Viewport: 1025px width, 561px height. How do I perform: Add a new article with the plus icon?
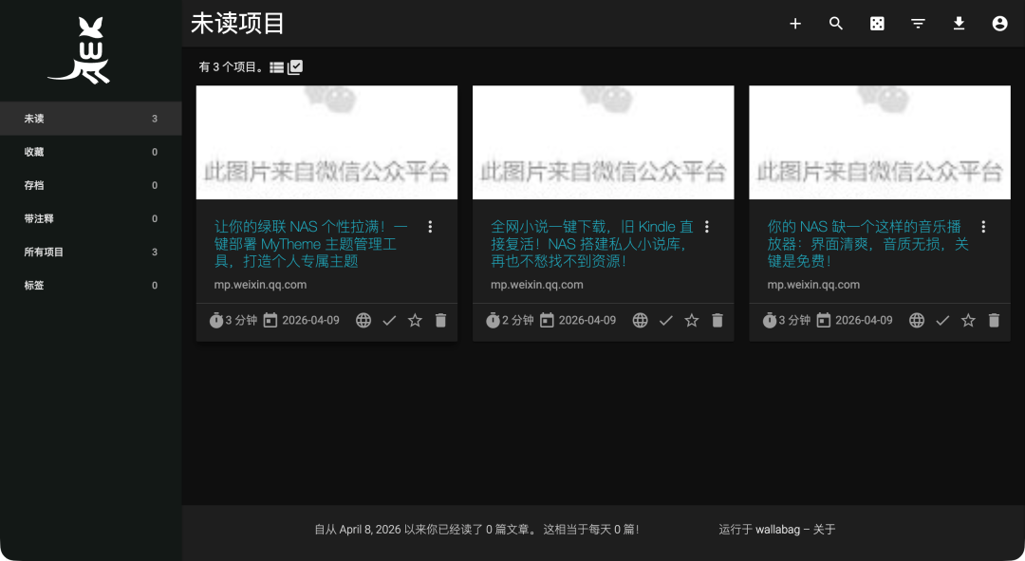click(795, 23)
